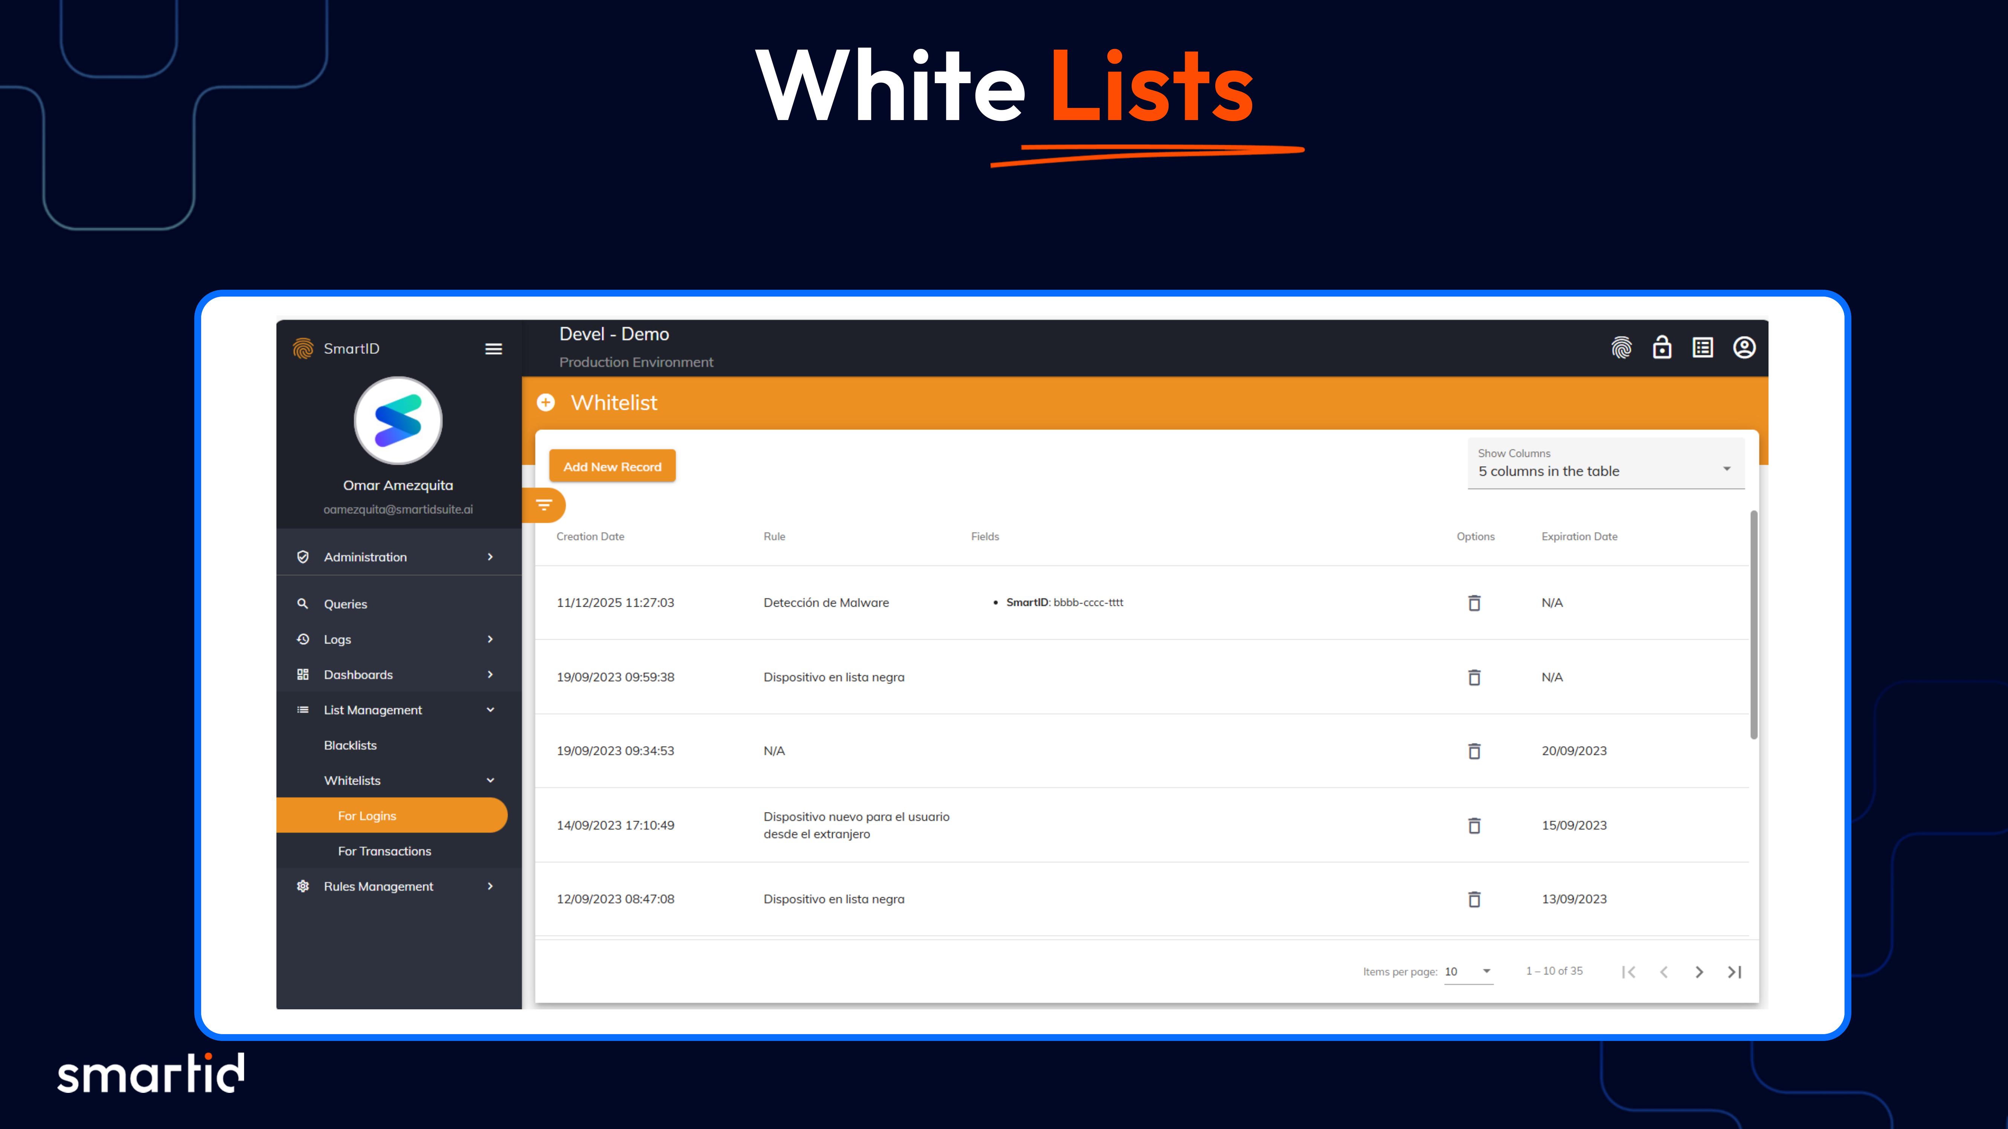The width and height of the screenshot is (2008, 1129).
Task: Open the list document icon in header
Action: (1703, 347)
